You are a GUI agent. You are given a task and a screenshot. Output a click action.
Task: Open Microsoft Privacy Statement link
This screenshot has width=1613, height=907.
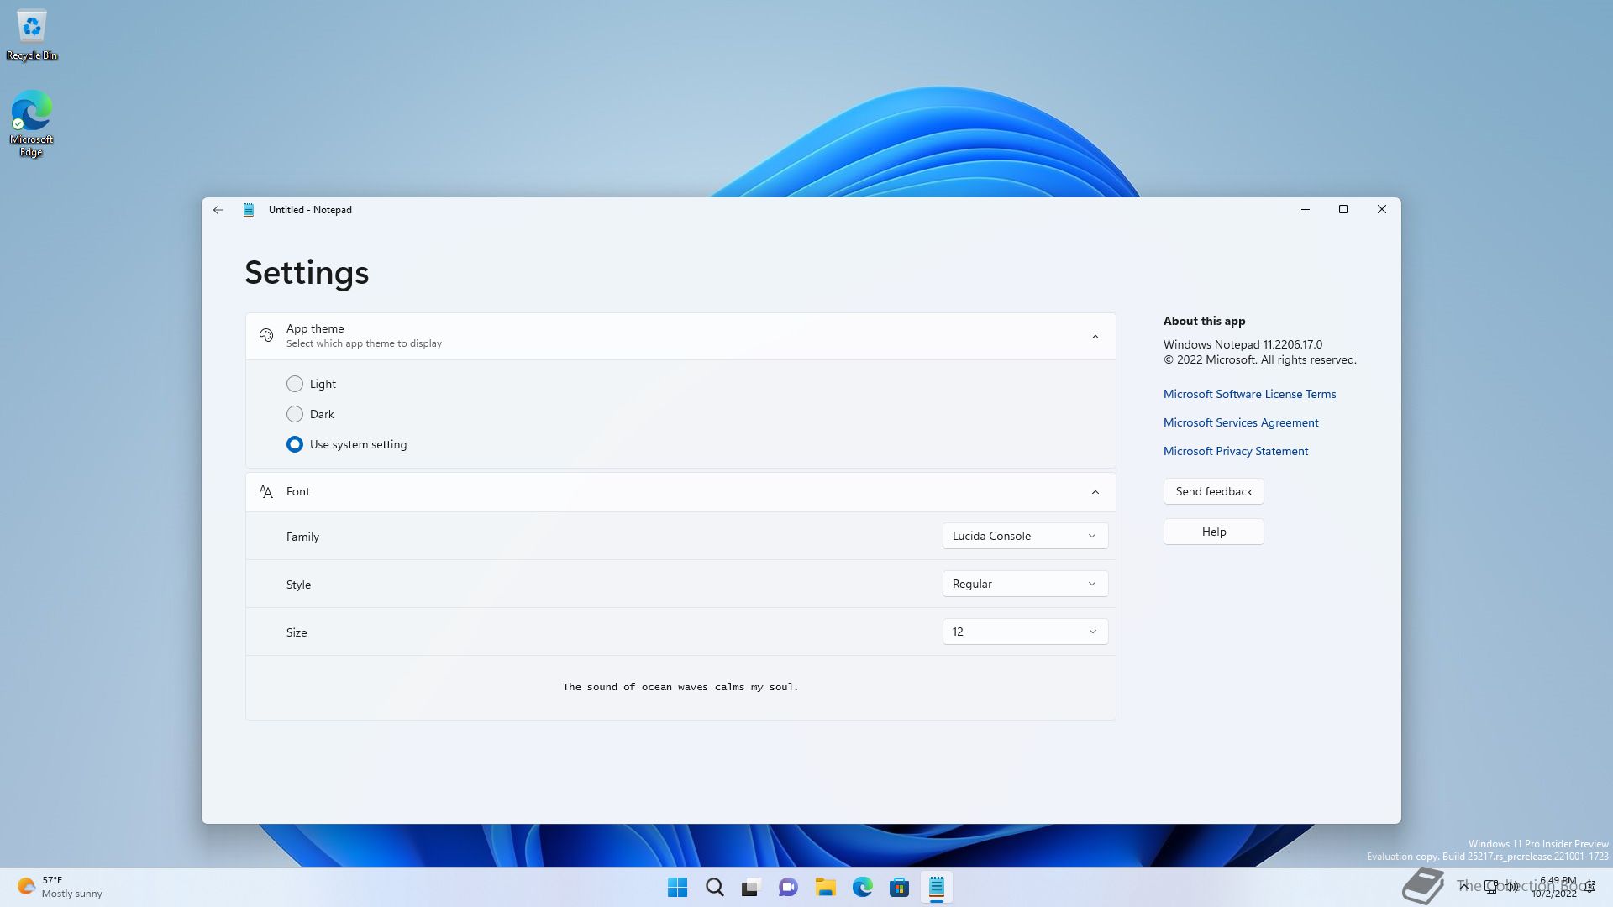tap(1236, 451)
